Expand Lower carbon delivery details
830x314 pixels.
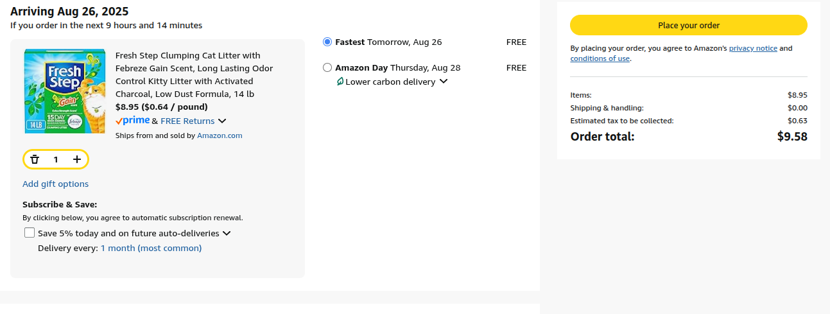(x=443, y=82)
